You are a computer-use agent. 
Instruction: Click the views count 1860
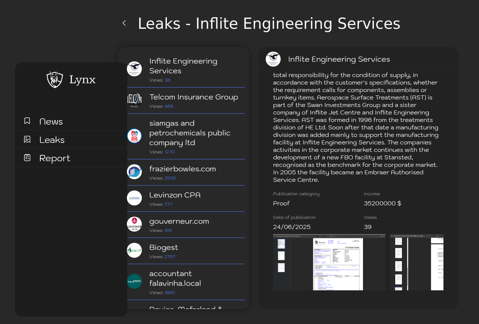(170, 293)
